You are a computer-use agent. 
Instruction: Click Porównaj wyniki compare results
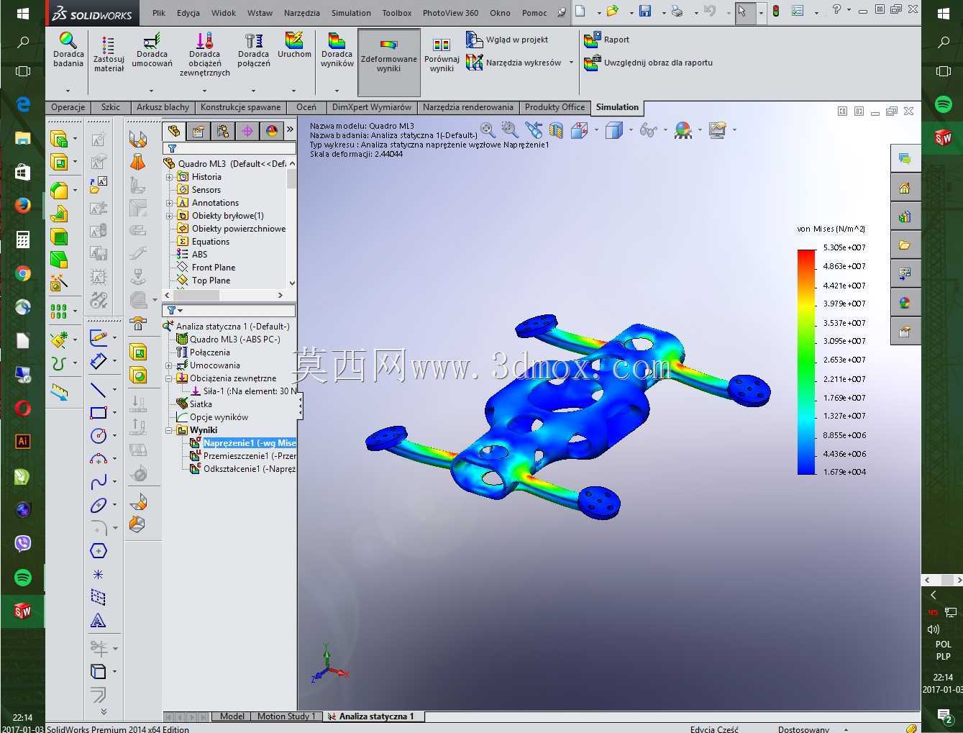(x=442, y=55)
